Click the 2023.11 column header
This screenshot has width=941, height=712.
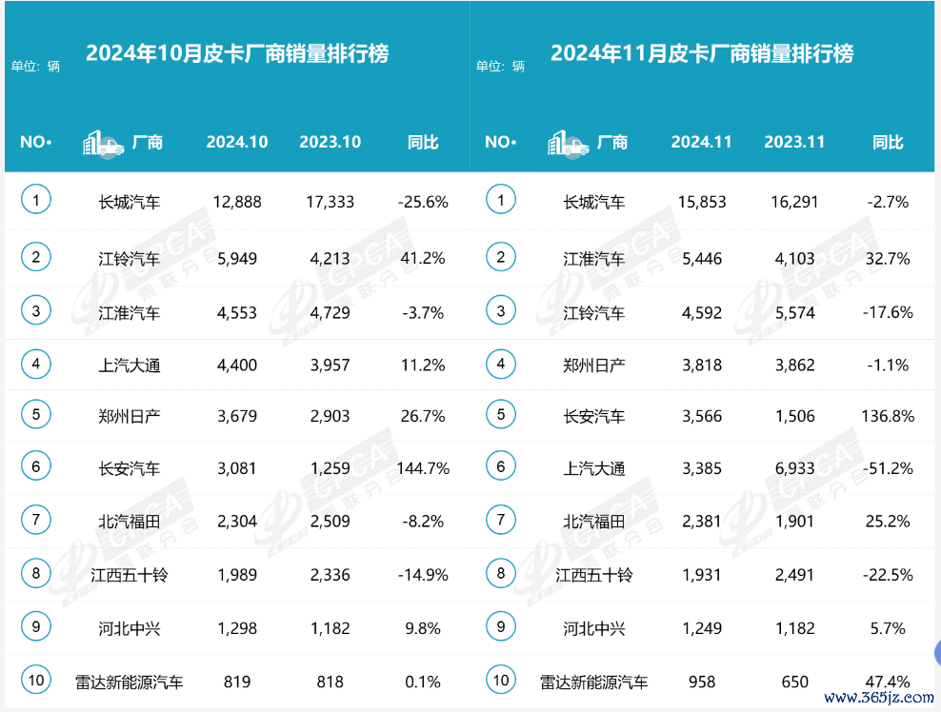pos(794,142)
